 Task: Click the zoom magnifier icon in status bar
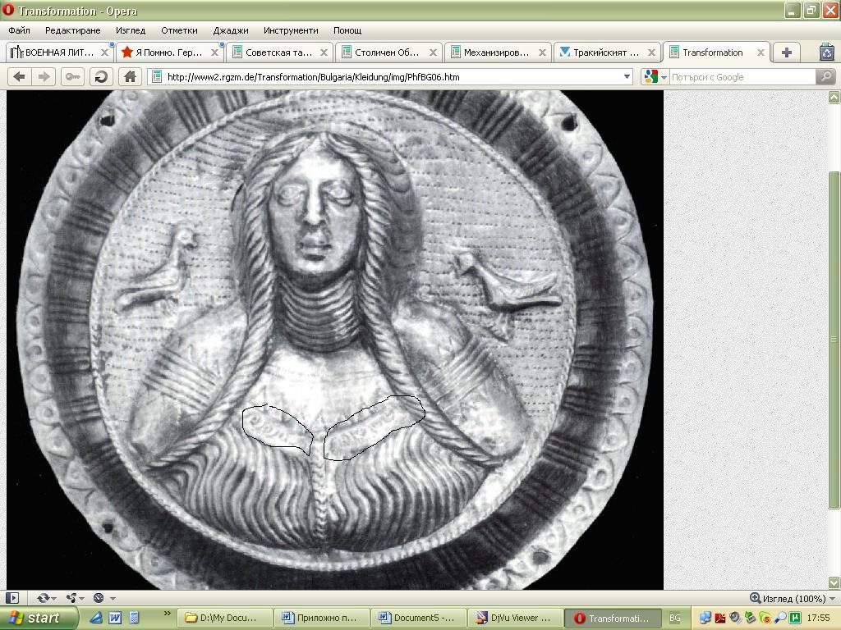tap(756, 598)
